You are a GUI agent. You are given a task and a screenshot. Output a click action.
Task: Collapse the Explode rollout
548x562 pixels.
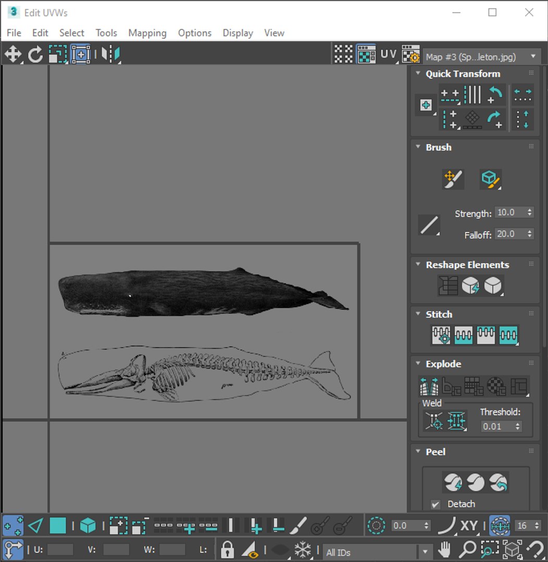pos(418,363)
